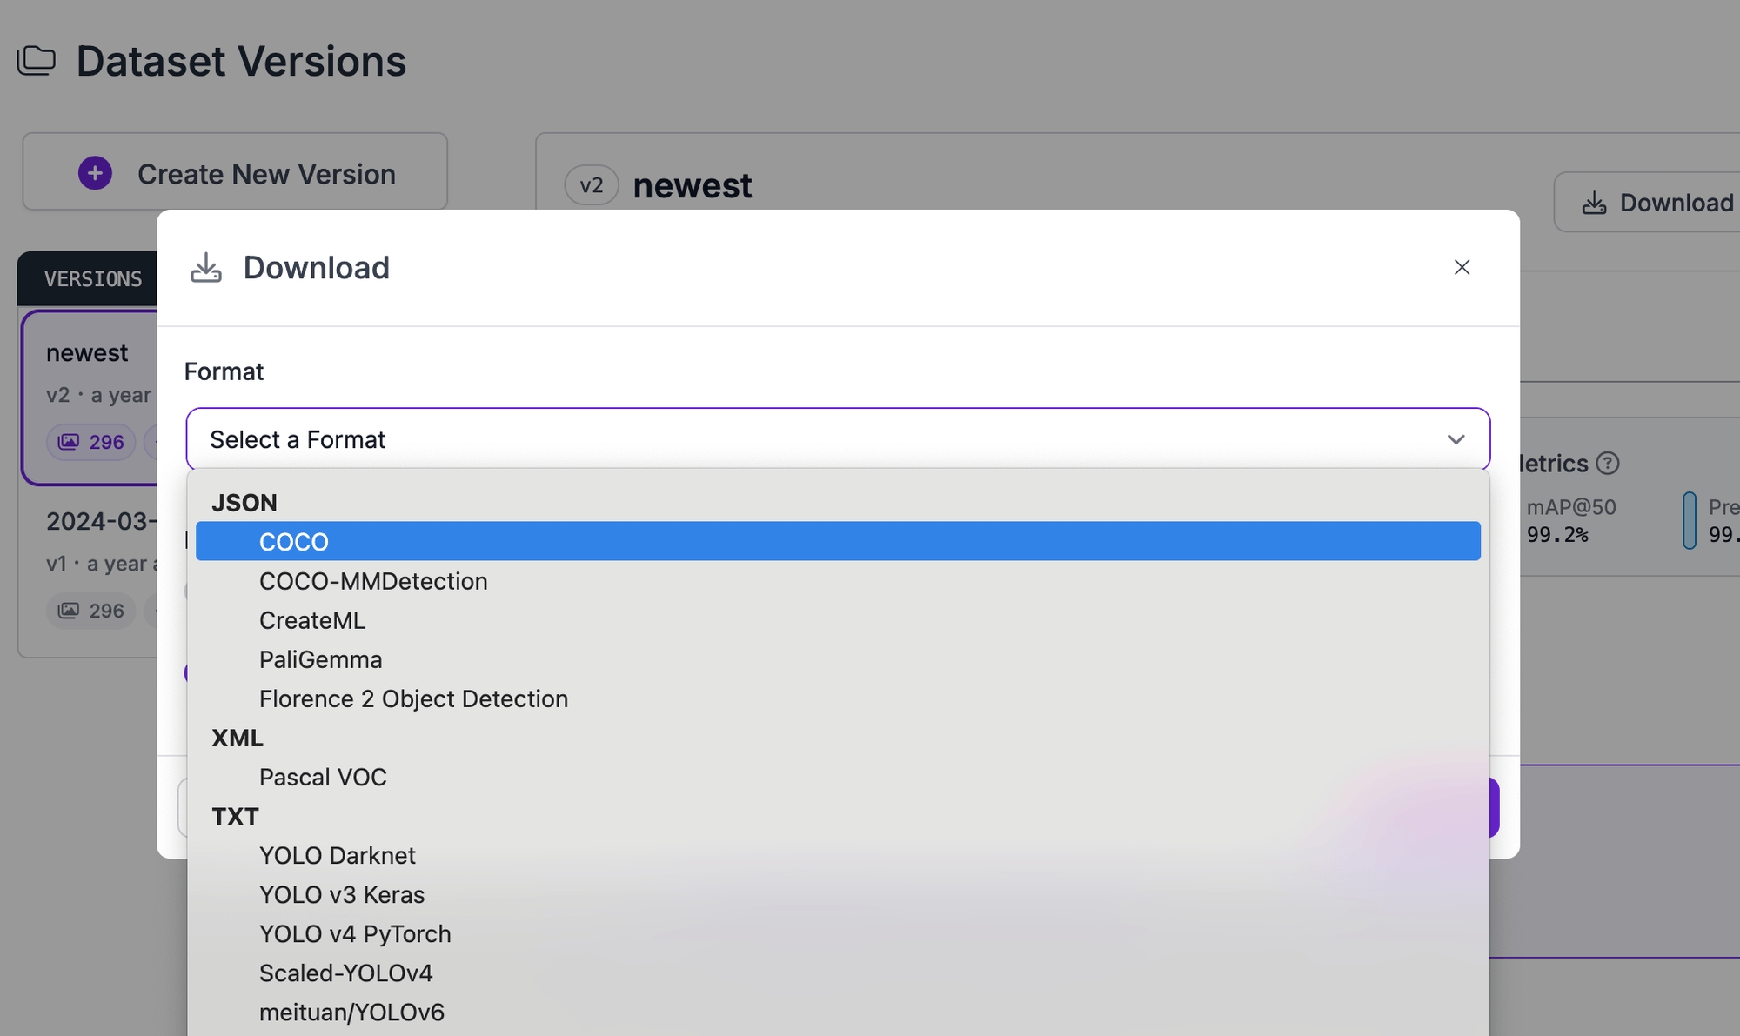Image resolution: width=1740 pixels, height=1036 pixels.
Task: Click the plus icon on Create New Version
Action: 94,173
